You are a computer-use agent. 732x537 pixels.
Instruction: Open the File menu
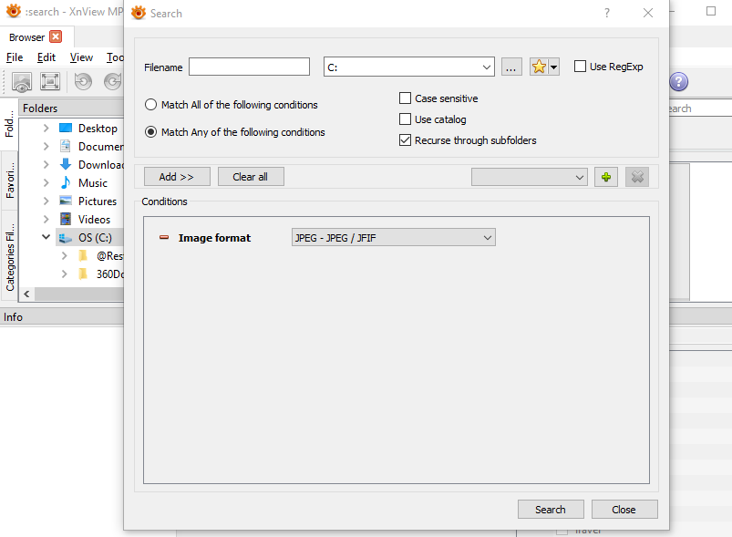coord(15,57)
